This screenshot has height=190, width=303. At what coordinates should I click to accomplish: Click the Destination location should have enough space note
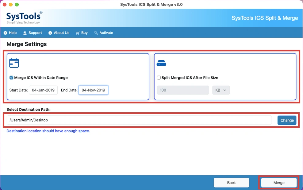tap(48, 131)
